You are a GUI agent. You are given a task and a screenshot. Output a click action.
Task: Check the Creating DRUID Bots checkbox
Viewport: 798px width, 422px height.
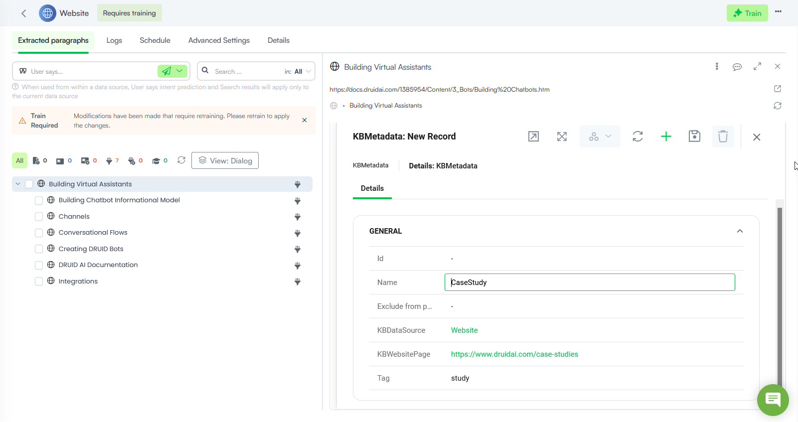point(39,249)
